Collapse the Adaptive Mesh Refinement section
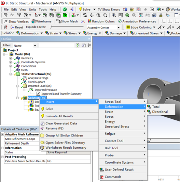Image resolution: width=180 pixels, height=182 pixels. 2,134
